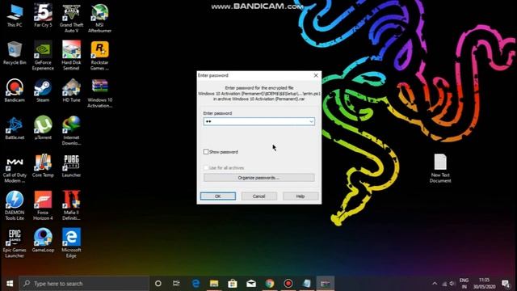Cancel the Enter password dialog

[x=258, y=196]
